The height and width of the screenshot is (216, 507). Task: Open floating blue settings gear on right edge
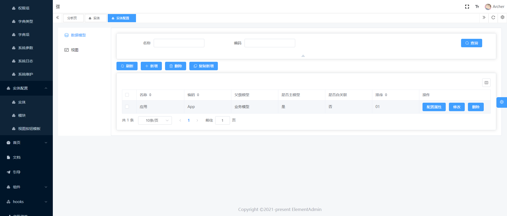(x=502, y=102)
